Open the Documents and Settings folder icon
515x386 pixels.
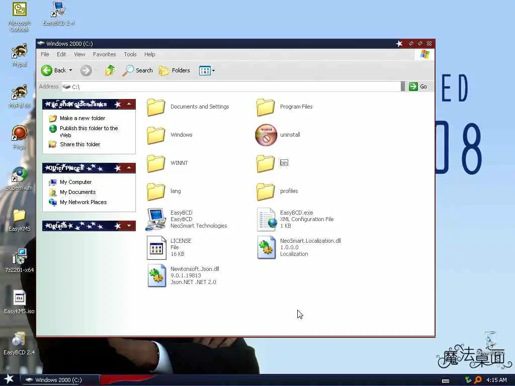(156, 107)
